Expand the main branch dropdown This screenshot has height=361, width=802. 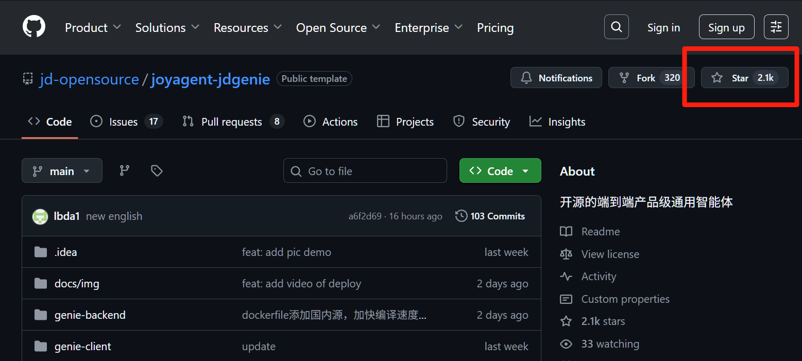[62, 171]
